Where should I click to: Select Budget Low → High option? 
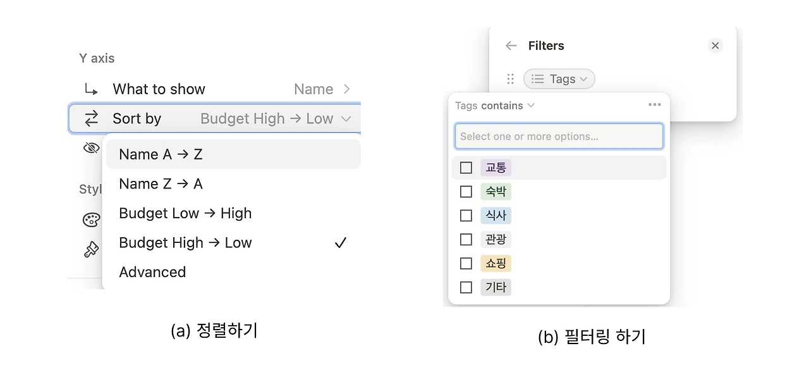(x=185, y=213)
